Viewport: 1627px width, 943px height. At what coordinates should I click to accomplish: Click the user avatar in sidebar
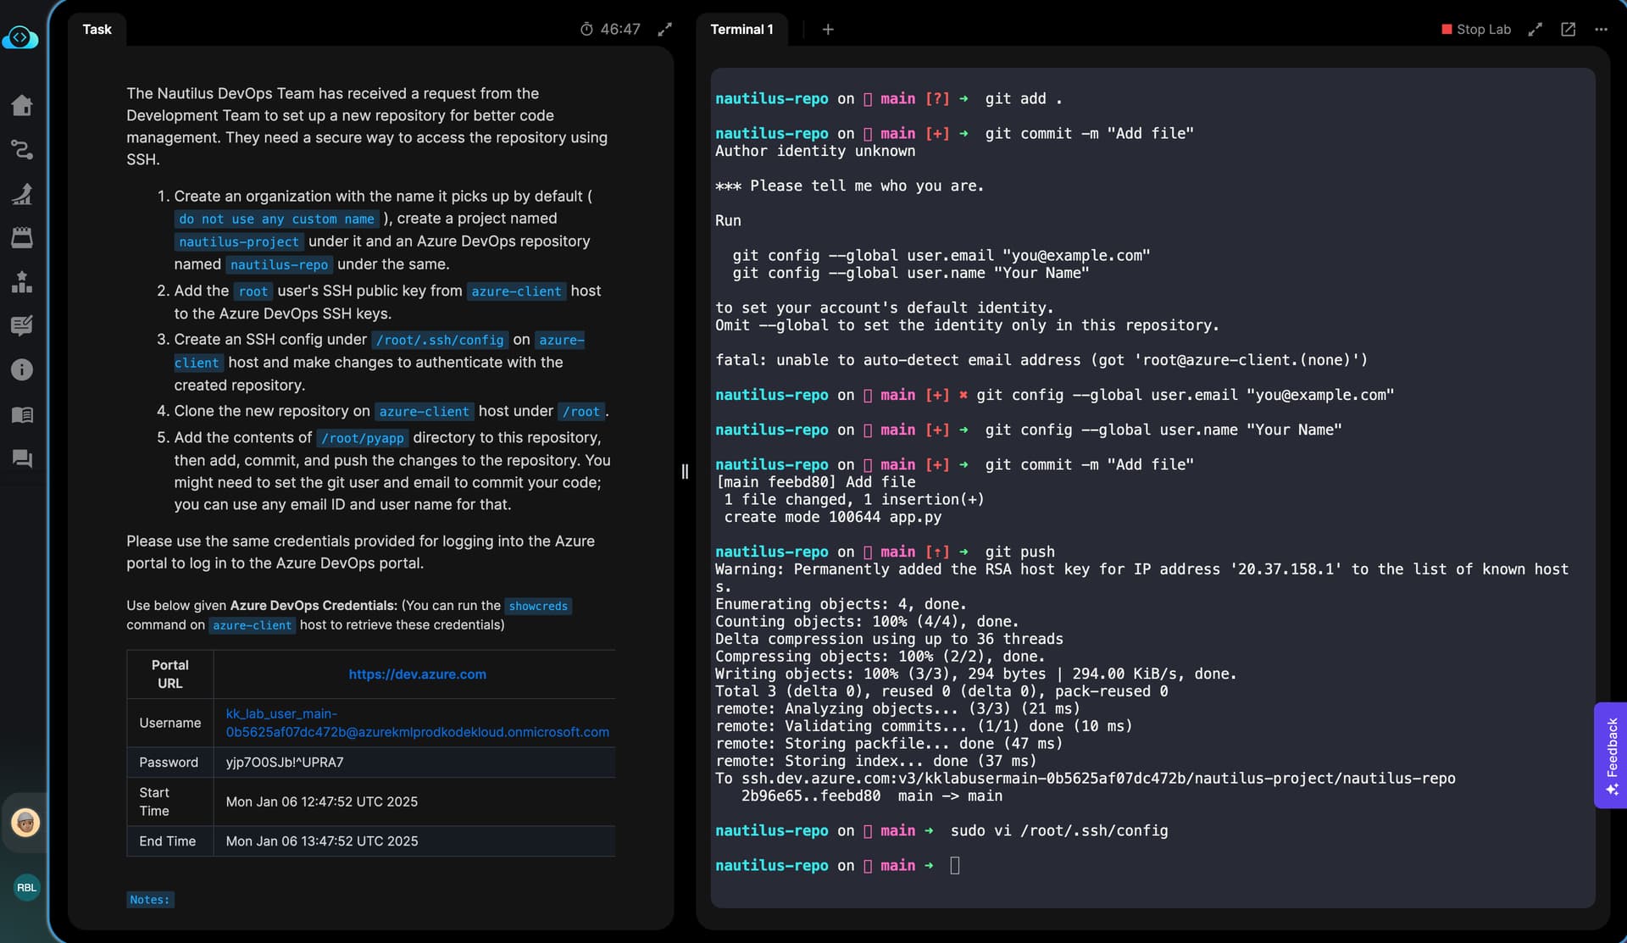tap(25, 822)
